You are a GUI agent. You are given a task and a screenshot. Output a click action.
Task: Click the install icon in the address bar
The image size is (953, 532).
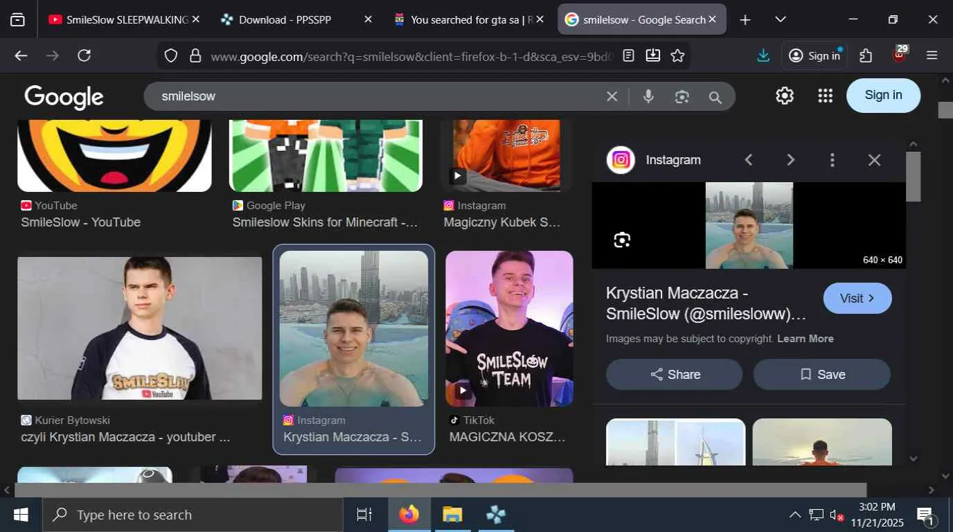pyautogui.click(x=652, y=55)
